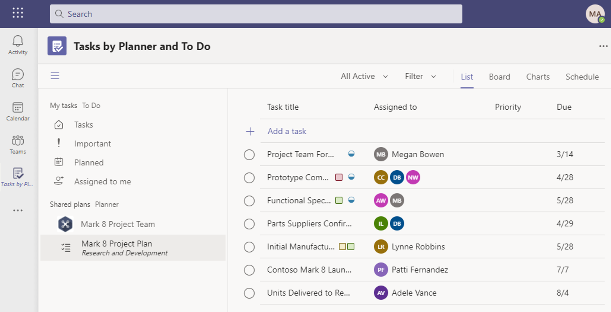Click the Search input field
This screenshot has width=611, height=312.
point(255,14)
